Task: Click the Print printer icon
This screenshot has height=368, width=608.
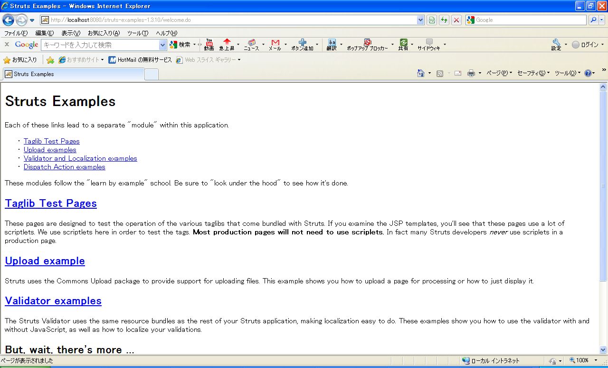Action: [x=471, y=73]
